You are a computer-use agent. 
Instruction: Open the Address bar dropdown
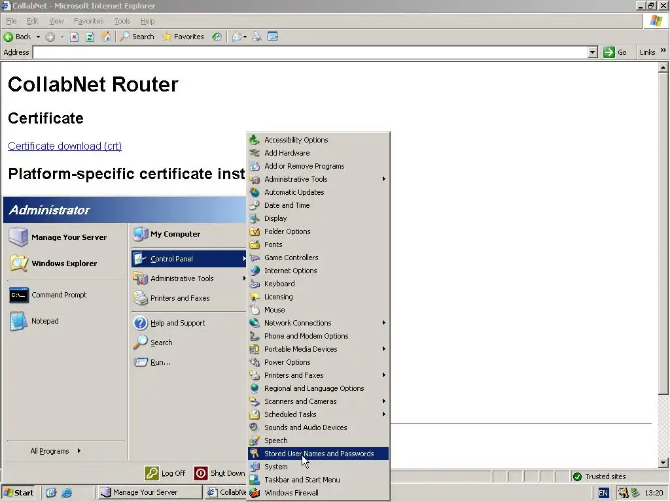click(592, 52)
